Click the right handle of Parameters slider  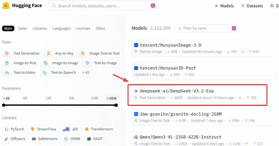[x=116, y=105]
